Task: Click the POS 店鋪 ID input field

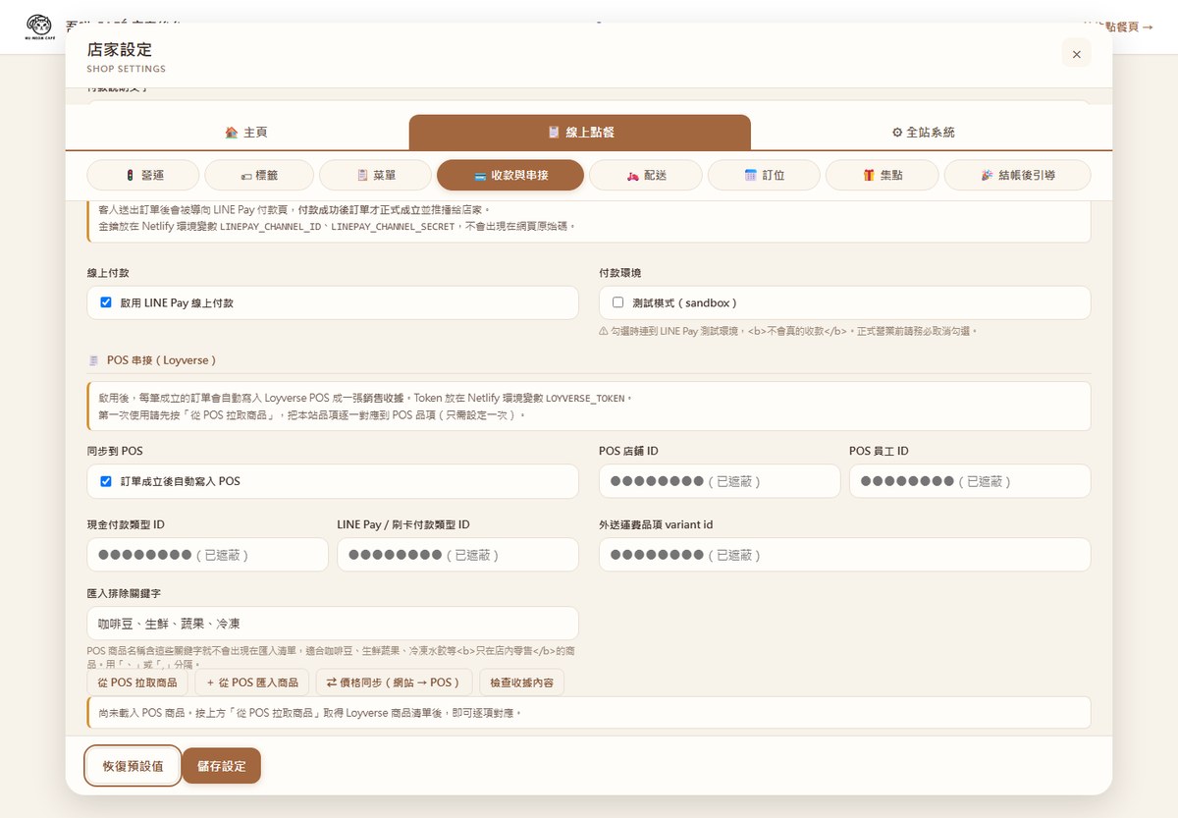Action: point(720,481)
